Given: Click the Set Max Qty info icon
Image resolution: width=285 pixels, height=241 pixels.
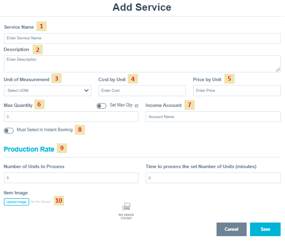Looking at the screenshot, I should 136,105.
